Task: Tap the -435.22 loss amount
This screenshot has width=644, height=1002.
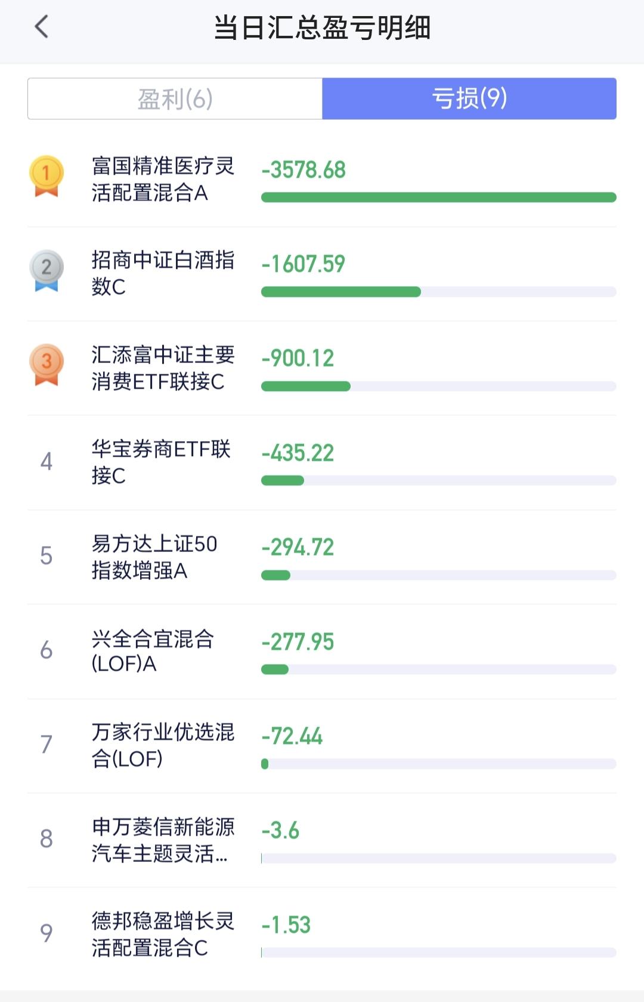Action: pyautogui.click(x=298, y=453)
